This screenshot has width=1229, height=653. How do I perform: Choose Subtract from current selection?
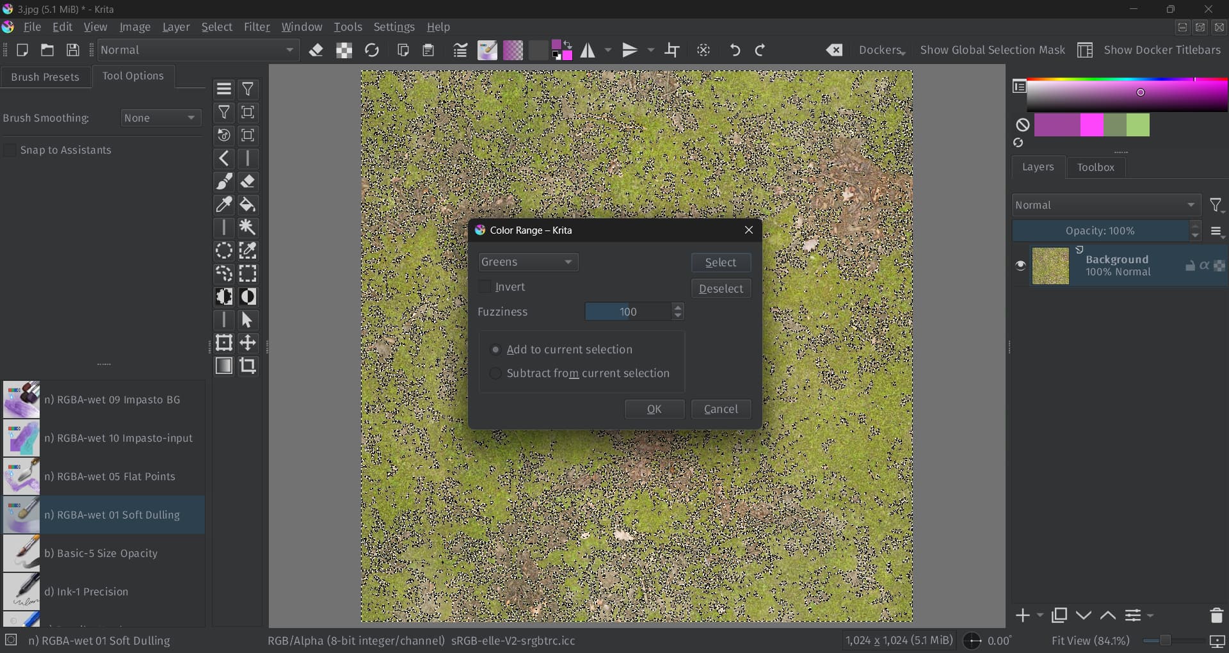495,373
